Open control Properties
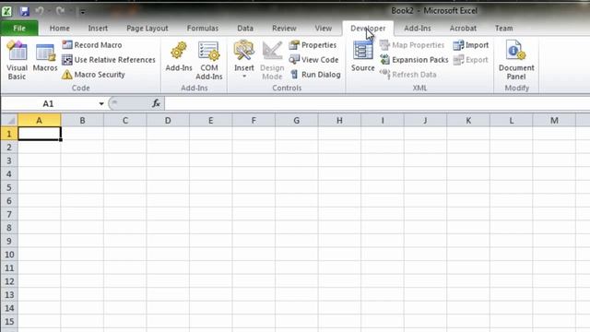This screenshot has width=590, height=332. coord(313,45)
